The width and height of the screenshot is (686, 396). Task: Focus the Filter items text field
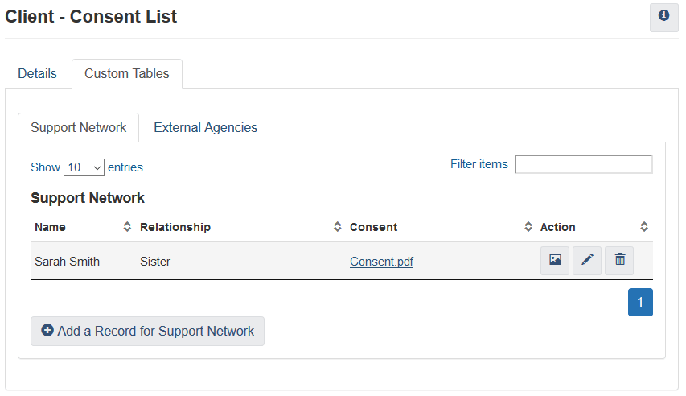pyautogui.click(x=584, y=164)
